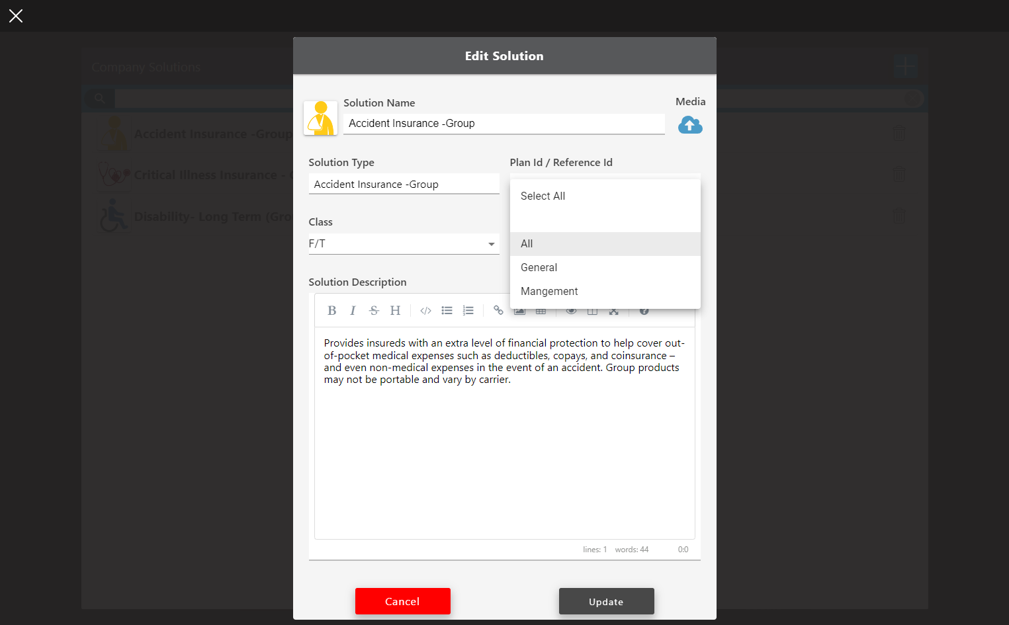Click inside the solution description text area
1009x625 pixels.
[x=505, y=433]
